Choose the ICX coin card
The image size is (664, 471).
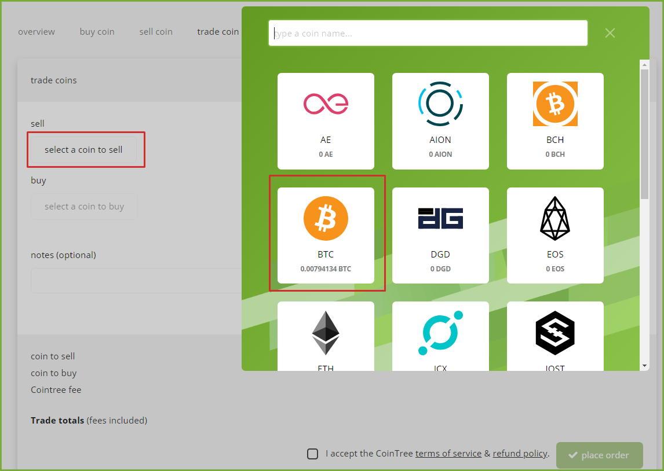[440, 336]
